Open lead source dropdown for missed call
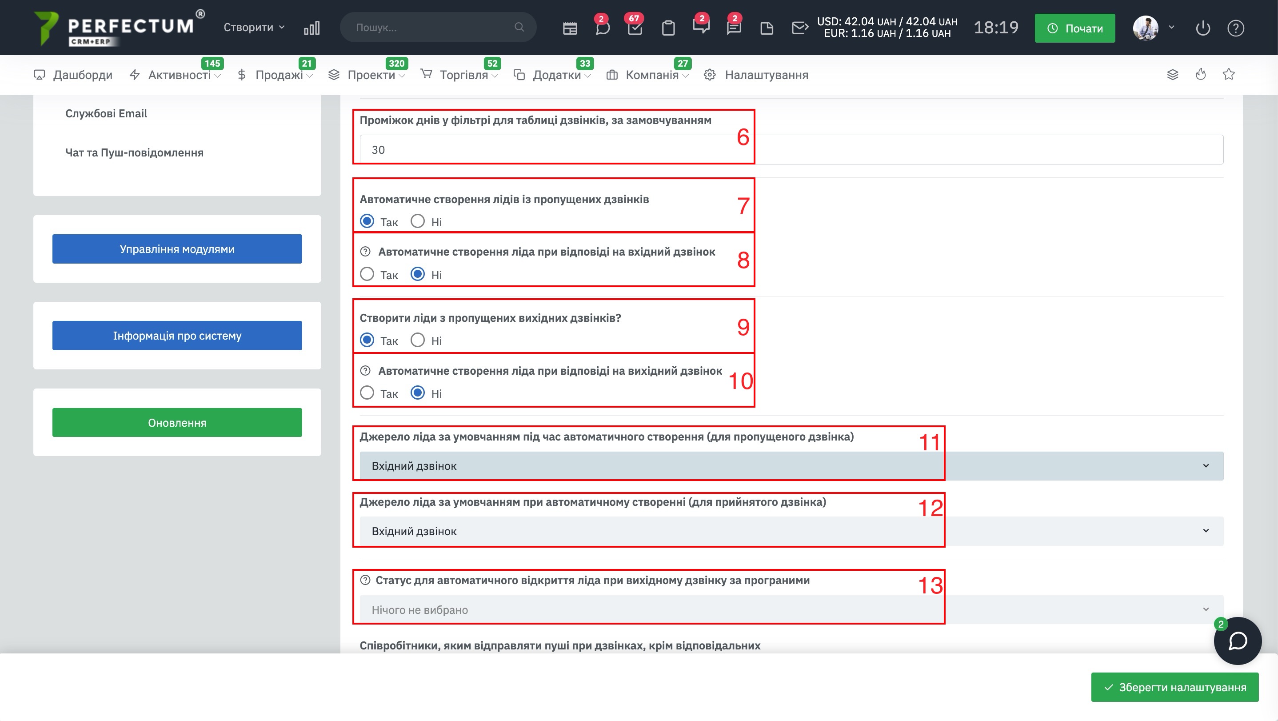The image size is (1278, 721). 791,466
